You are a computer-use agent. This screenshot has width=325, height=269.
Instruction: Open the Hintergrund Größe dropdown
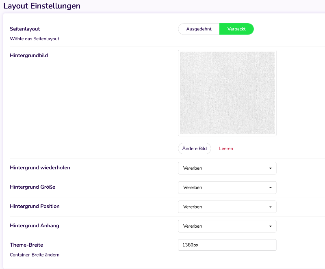[227, 187]
